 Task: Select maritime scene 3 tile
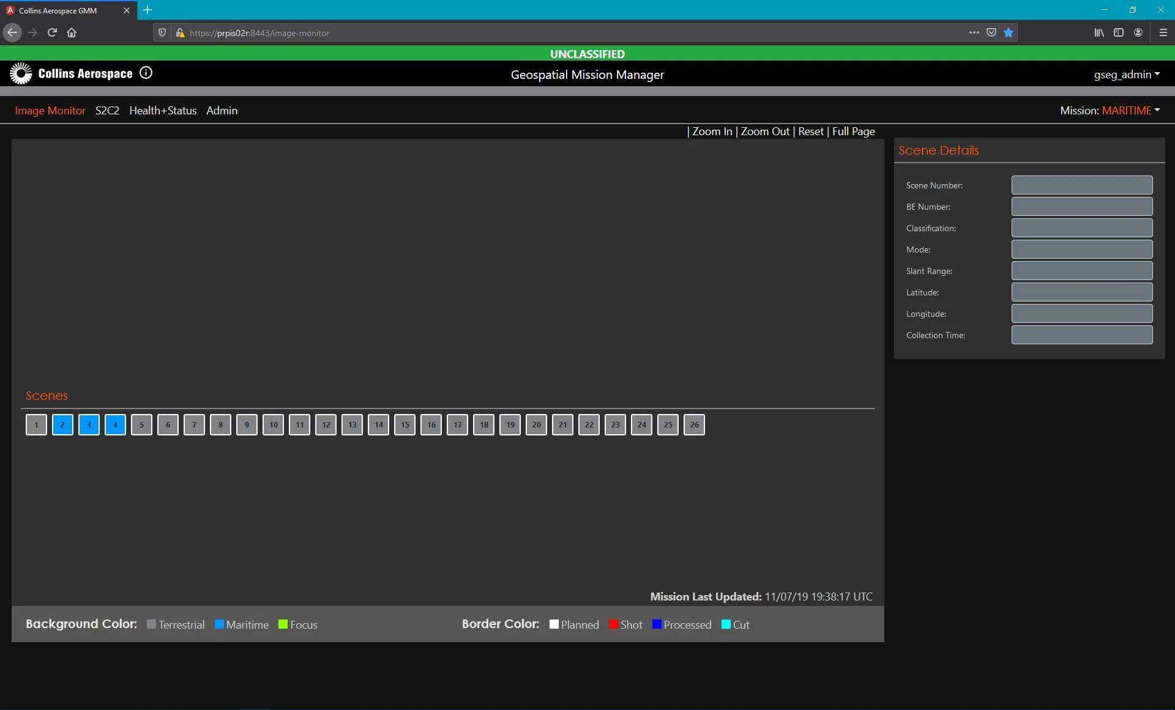tap(89, 425)
